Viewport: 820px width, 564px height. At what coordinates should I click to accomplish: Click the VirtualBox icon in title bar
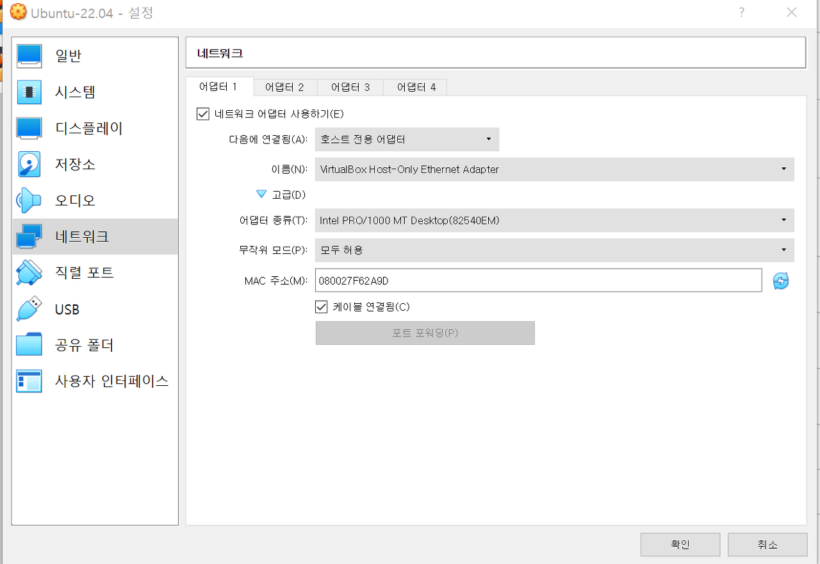click(18, 12)
